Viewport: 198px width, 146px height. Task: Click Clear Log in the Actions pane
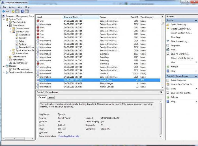point(176,37)
